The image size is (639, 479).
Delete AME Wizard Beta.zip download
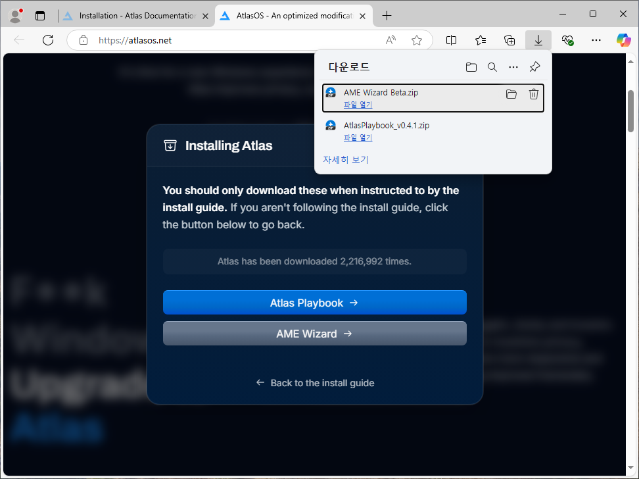point(533,94)
